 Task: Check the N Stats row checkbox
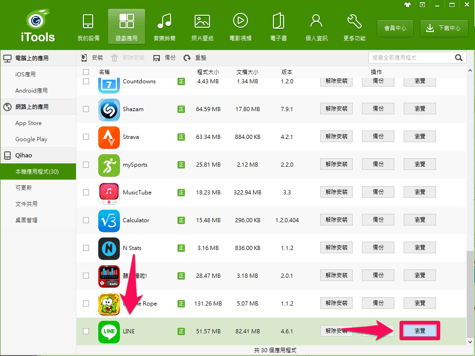[x=86, y=248]
